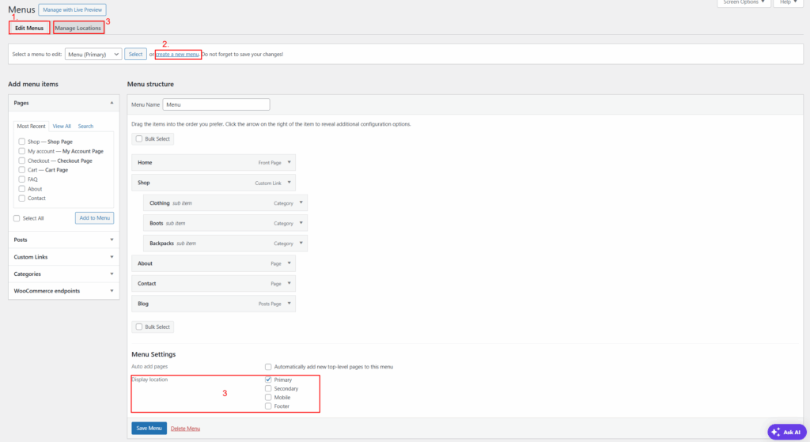Tick the FAQ page checkbox

click(22, 179)
